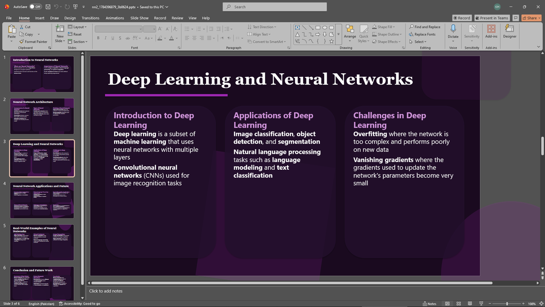Click Accessibility: Good to go status
The image size is (545, 307).
tap(80, 304)
